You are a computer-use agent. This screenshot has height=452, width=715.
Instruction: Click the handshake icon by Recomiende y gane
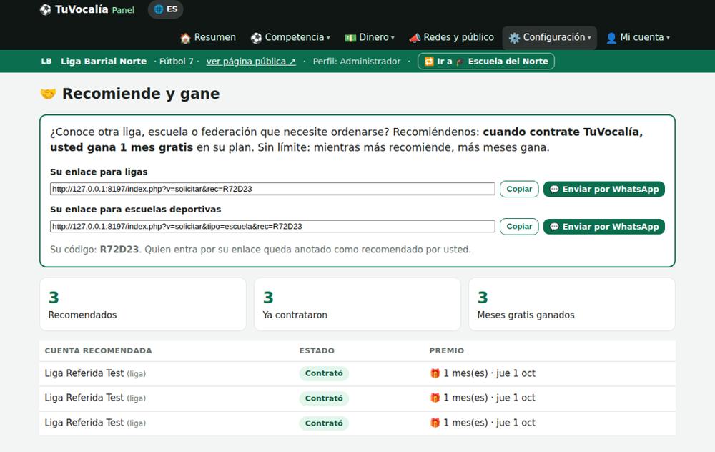(x=49, y=94)
